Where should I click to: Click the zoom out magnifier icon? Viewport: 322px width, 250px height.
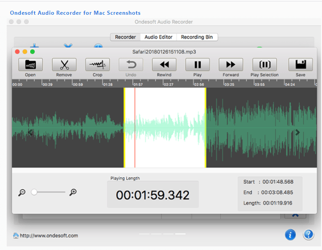pos(22,192)
